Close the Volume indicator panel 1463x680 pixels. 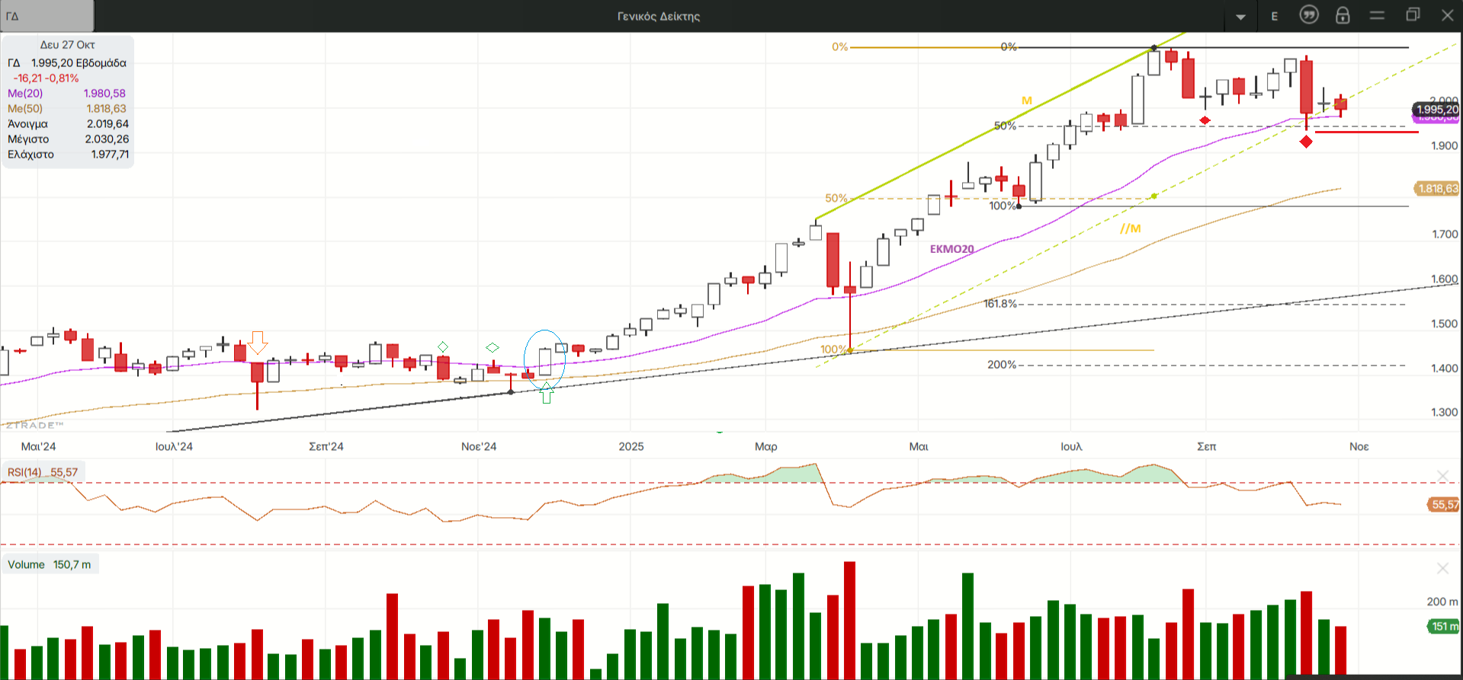[x=1442, y=568]
